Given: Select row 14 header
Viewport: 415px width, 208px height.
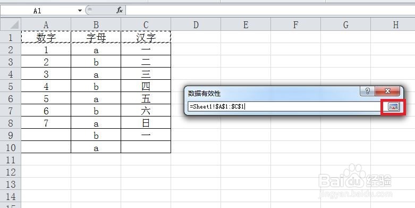Looking at the screenshot, I should click(x=11, y=196).
